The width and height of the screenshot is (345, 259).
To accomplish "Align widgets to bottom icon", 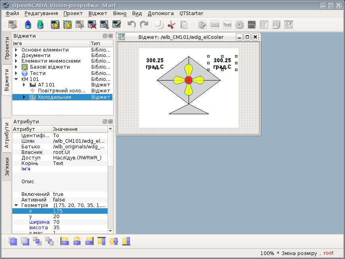I will click(x=126, y=241).
